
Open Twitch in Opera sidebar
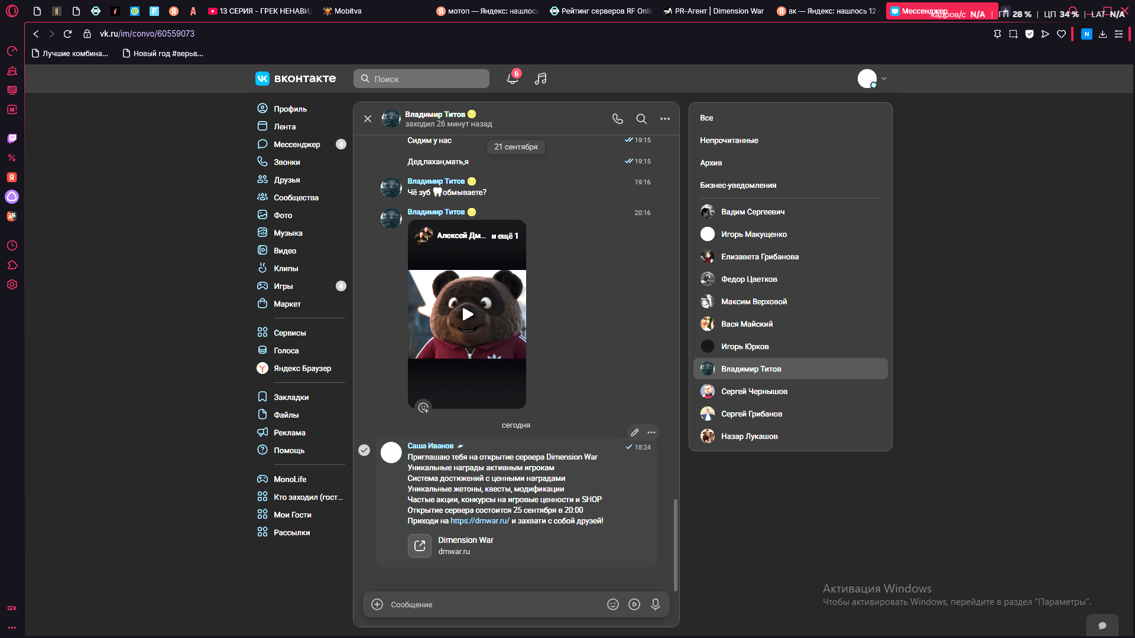click(x=12, y=138)
